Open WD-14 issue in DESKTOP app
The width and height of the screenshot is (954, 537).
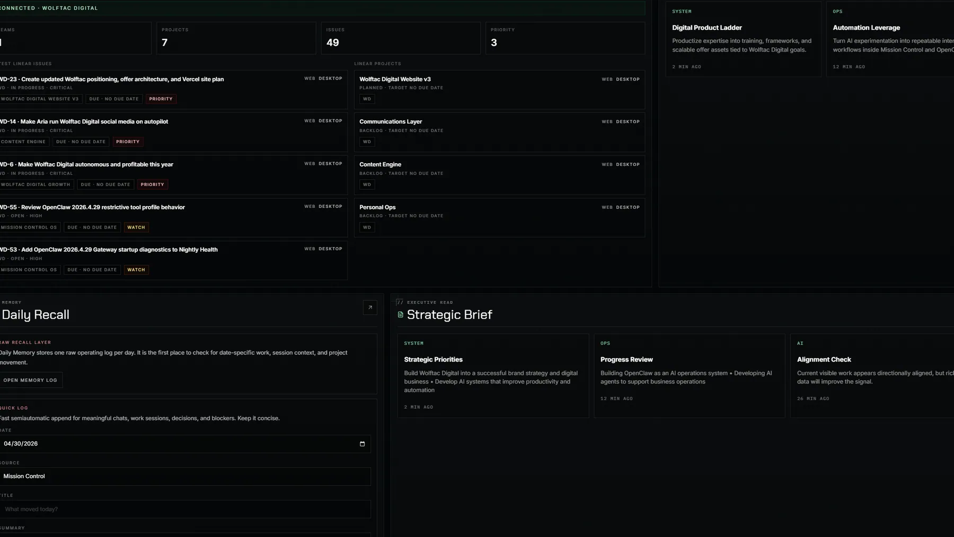point(330,121)
